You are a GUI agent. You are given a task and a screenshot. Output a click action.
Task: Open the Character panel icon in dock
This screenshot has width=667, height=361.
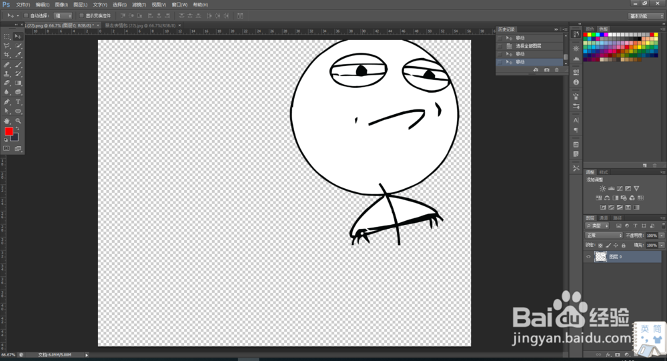pyautogui.click(x=576, y=121)
